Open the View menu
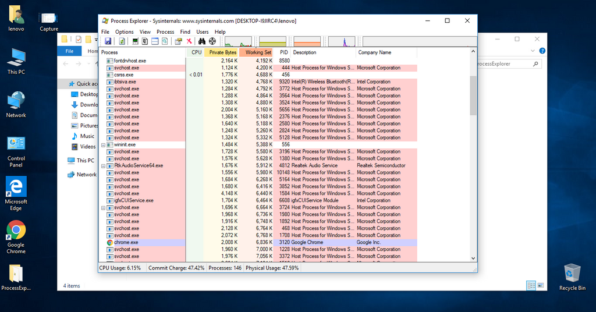596x312 pixels. click(x=145, y=32)
